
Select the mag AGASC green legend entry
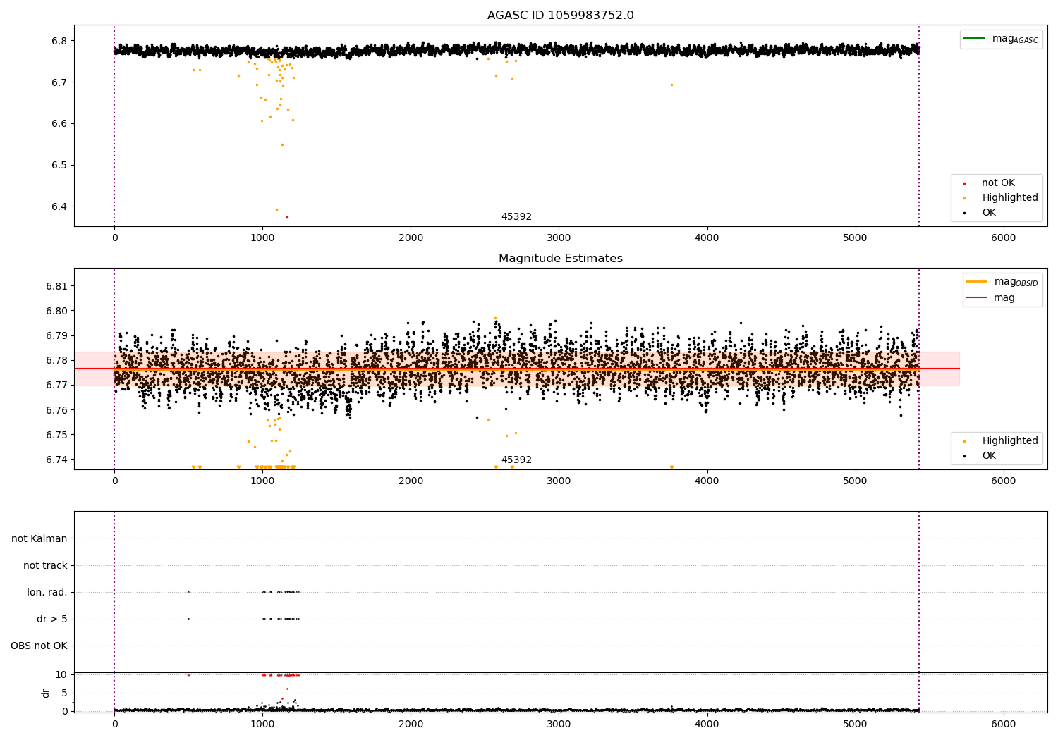(1001, 39)
